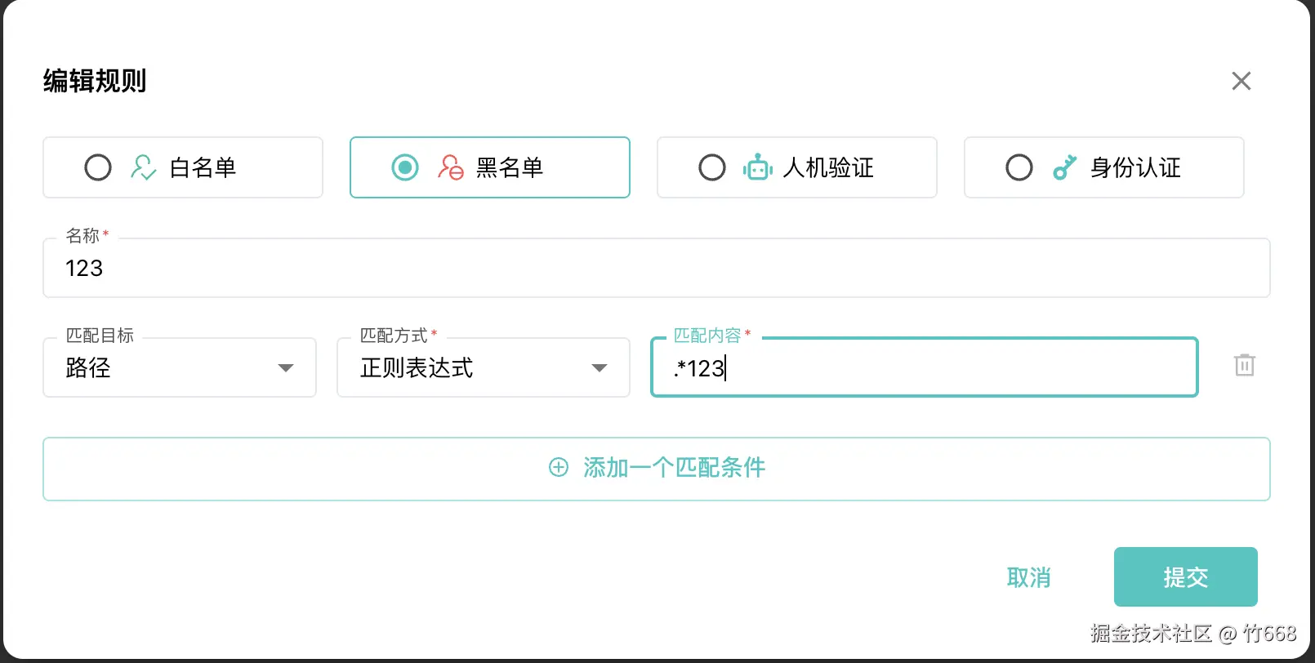
Task: Click the arrow of the 路径 dropdown
Action: click(286, 368)
